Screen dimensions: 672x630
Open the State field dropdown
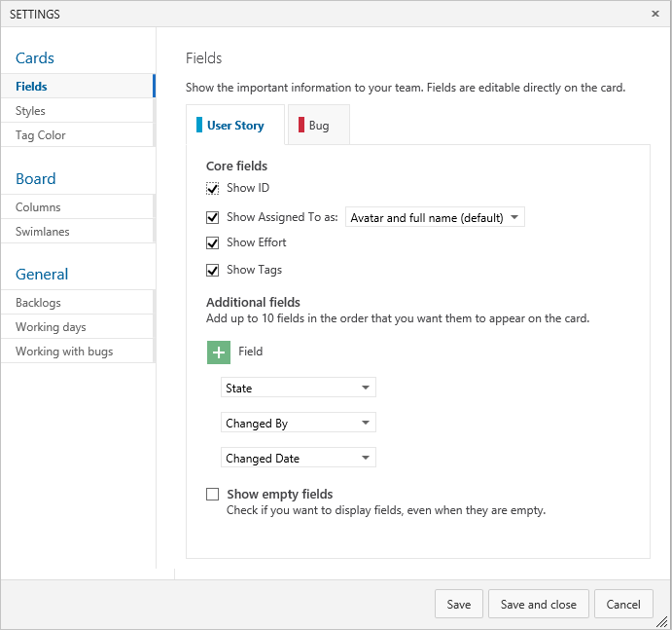click(299, 388)
